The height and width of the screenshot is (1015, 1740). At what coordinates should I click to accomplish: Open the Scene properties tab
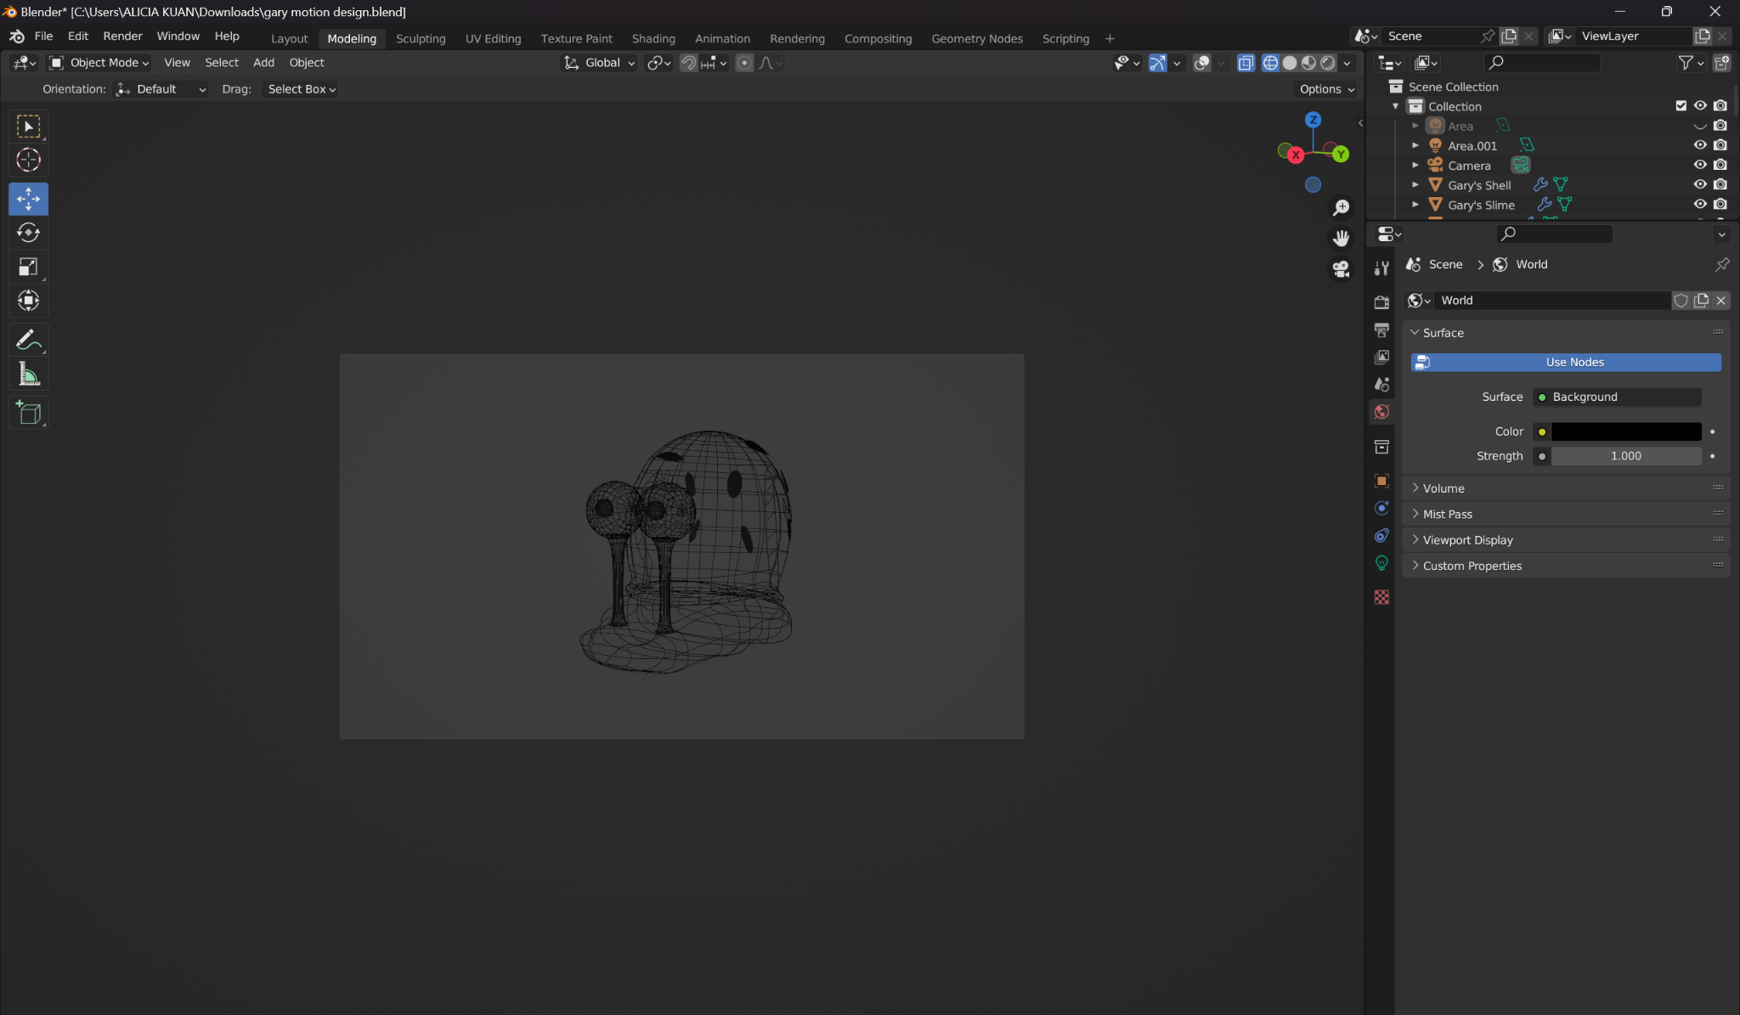[x=1381, y=384]
